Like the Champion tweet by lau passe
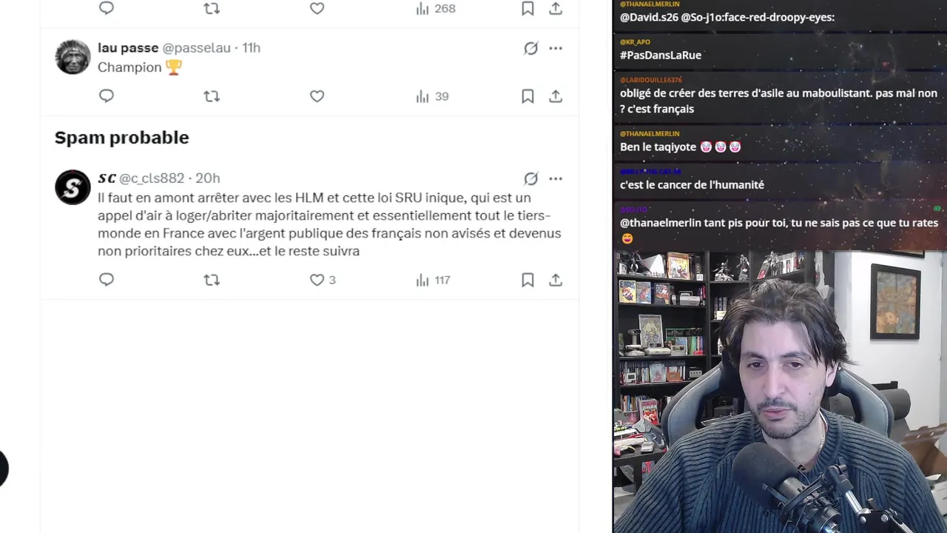 pyautogui.click(x=317, y=96)
